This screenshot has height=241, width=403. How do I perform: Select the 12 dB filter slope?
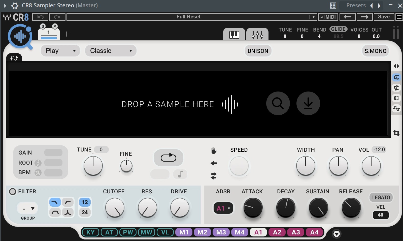click(x=85, y=202)
